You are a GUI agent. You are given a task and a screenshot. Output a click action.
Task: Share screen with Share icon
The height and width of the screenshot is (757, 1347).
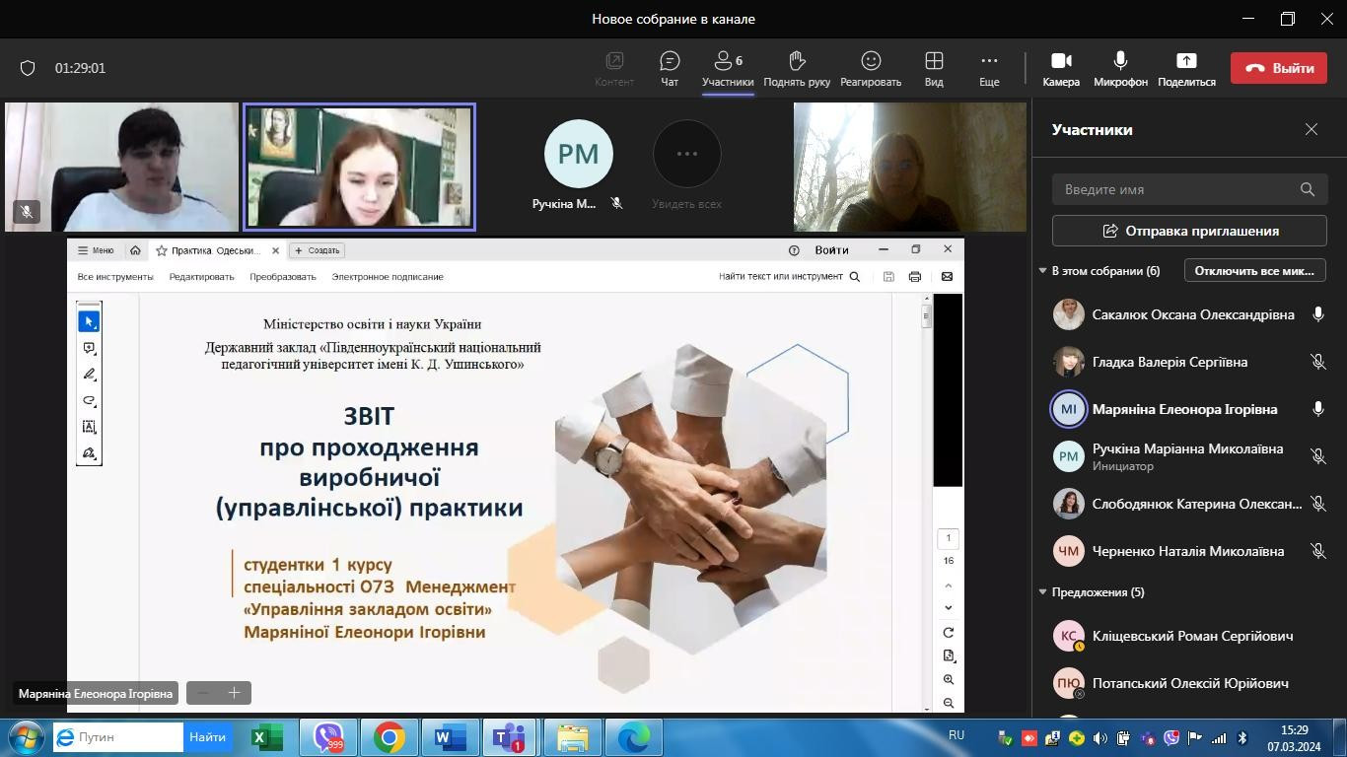(x=1186, y=68)
